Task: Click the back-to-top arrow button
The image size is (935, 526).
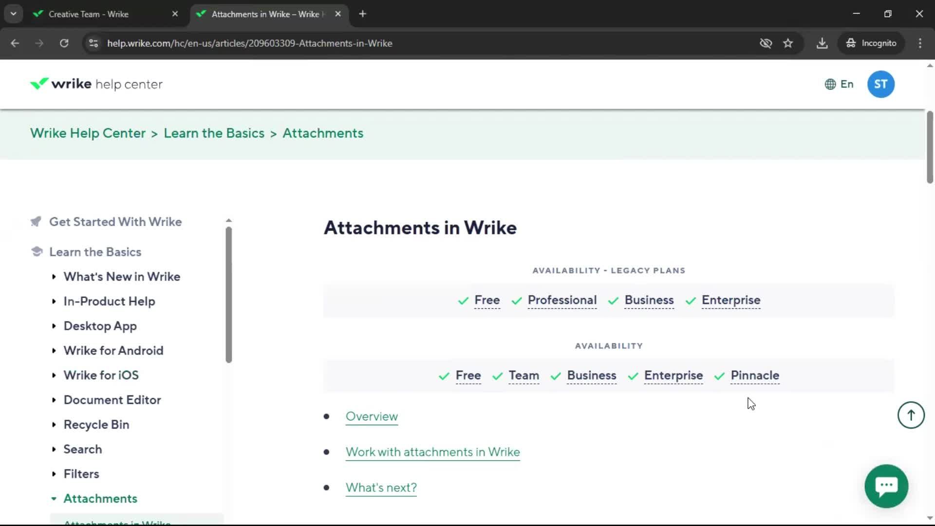Action: [911, 415]
